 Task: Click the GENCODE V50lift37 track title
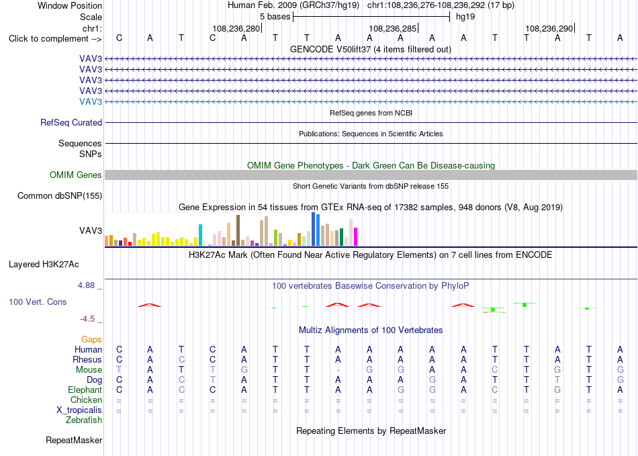[x=370, y=49]
